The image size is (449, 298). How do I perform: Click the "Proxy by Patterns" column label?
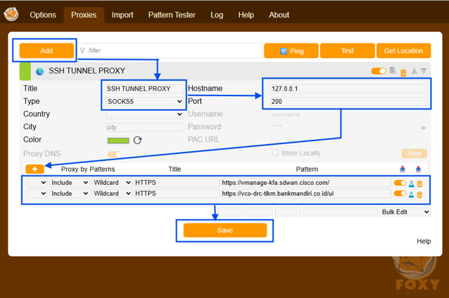(x=88, y=169)
